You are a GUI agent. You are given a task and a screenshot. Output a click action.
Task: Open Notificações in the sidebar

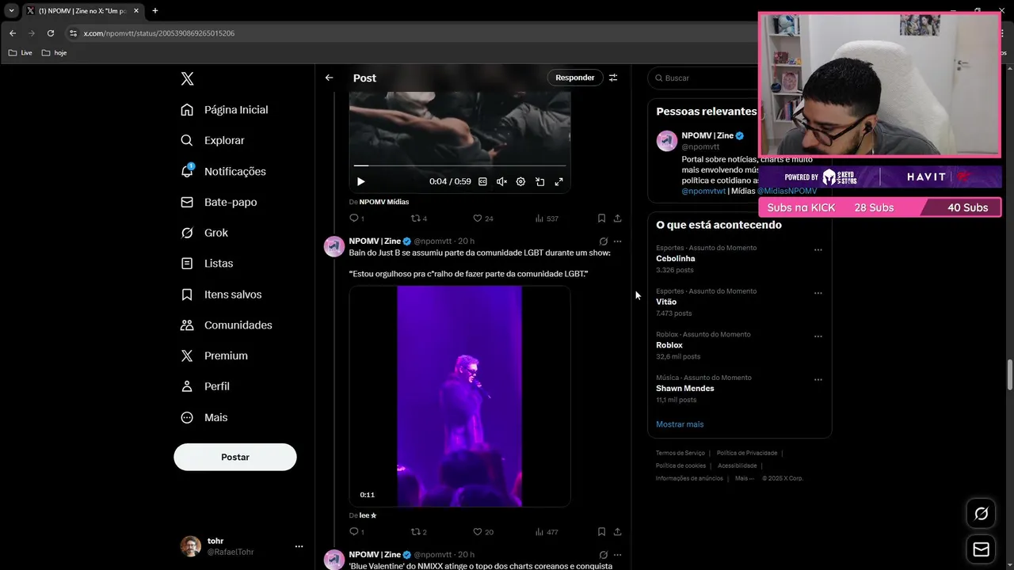(x=224, y=171)
